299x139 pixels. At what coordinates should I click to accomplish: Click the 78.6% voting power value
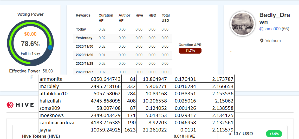click(30, 44)
